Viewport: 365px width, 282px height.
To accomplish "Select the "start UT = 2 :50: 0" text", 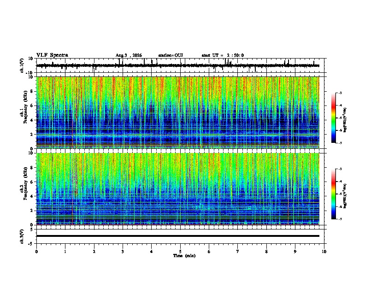I will (223, 55).
